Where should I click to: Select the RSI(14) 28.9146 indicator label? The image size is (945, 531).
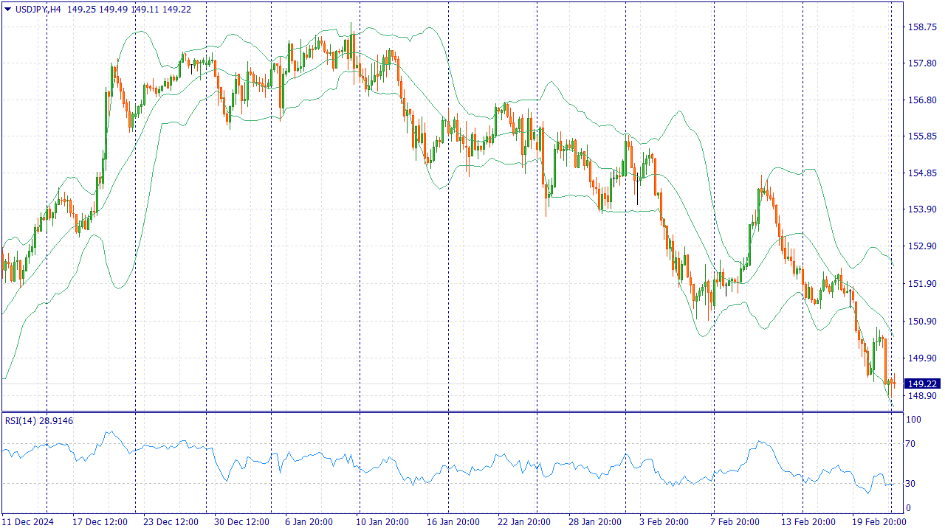coord(39,420)
